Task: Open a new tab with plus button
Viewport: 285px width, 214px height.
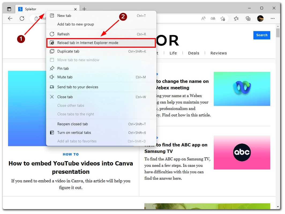Action: [x=84, y=9]
